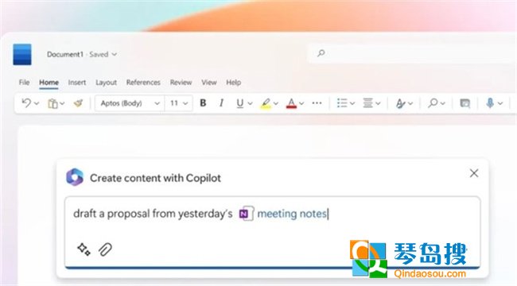Screen dimensions: 517x286
Task: Select the red font color button
Action: [x=291, y=103]
